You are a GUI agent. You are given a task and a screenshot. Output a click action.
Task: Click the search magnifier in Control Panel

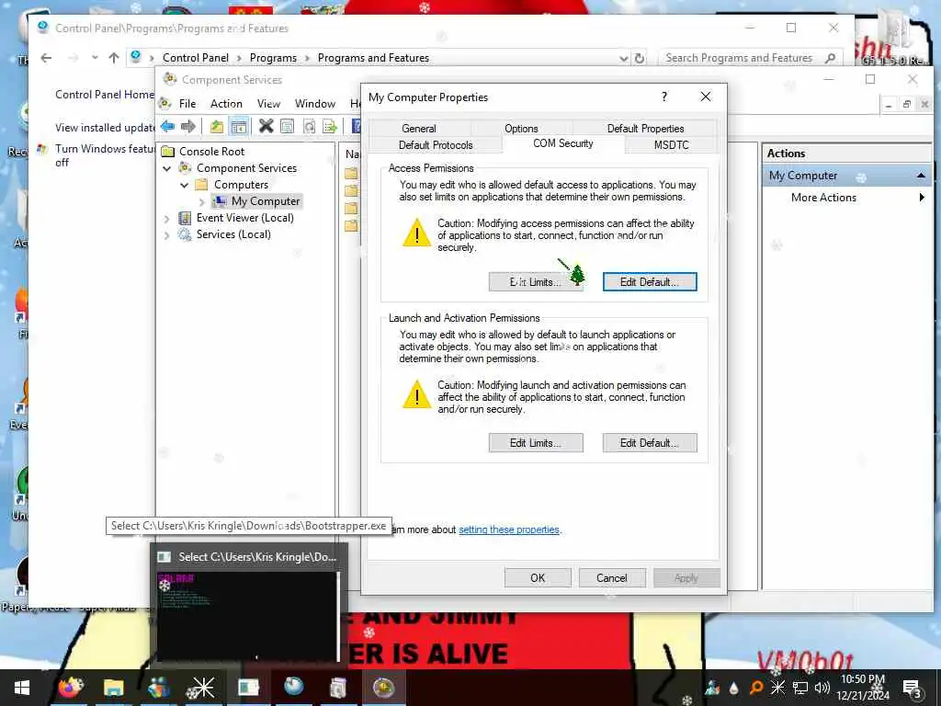point(831,58)
